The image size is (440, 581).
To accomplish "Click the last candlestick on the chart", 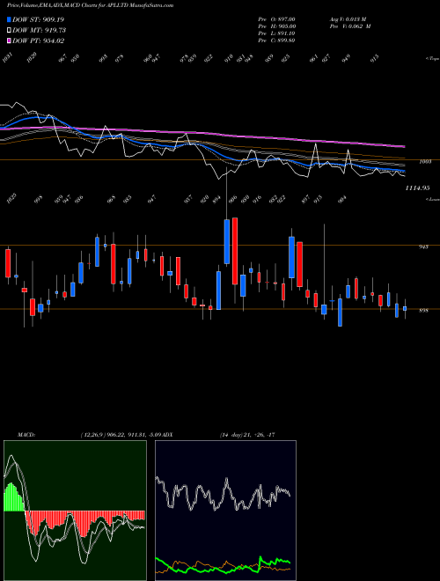I will pos(405,308).
